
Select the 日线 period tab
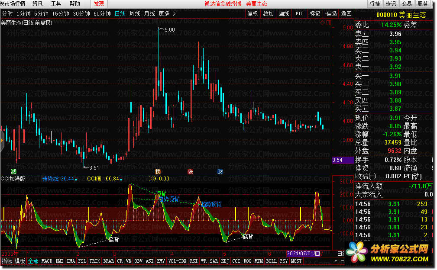(x=120, y=13)
